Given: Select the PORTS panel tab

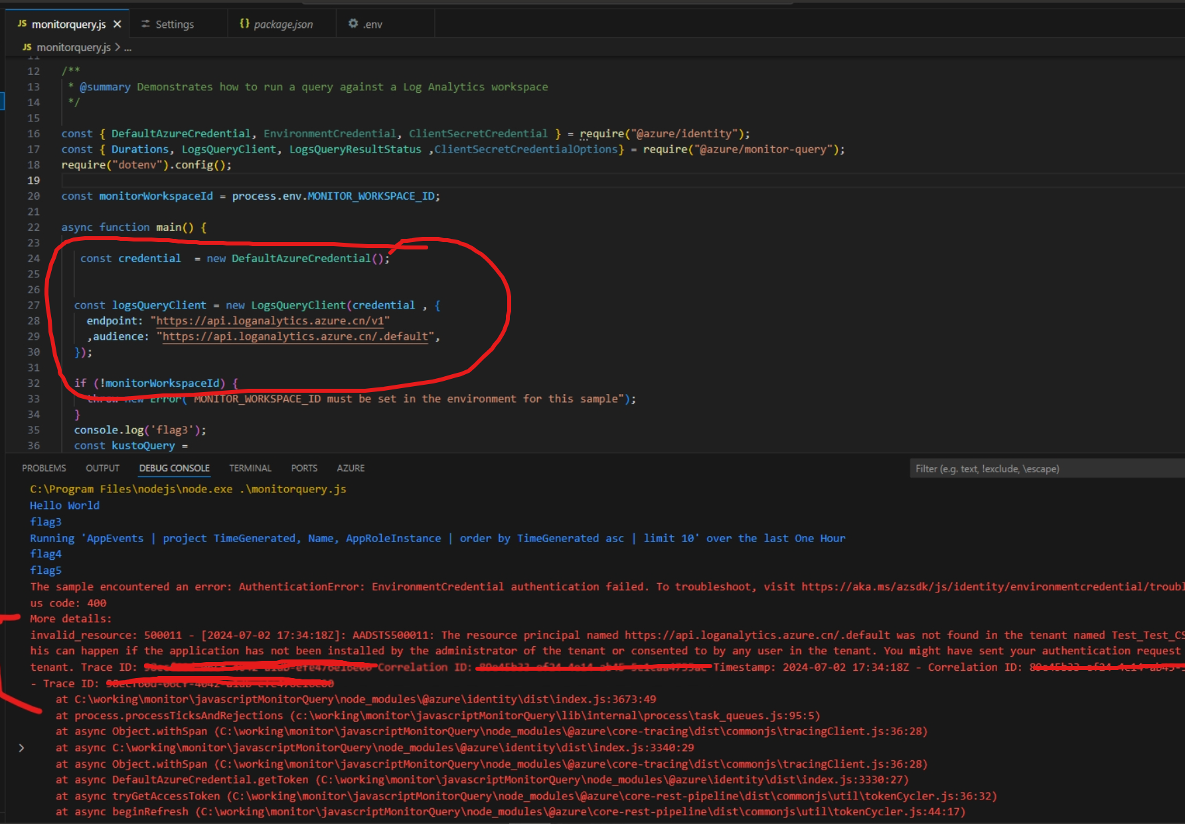Looking at the screenshot, I should point(304,468).
